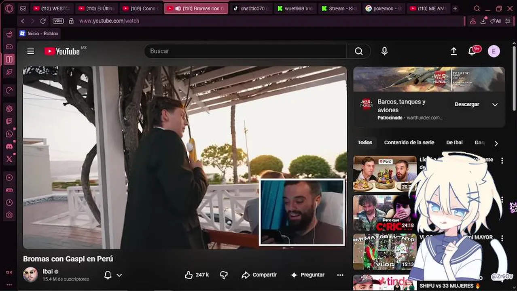The image size is (517, 291).
Task: Open the leaf icon in Opera sidebar
Action: (9, 72)
